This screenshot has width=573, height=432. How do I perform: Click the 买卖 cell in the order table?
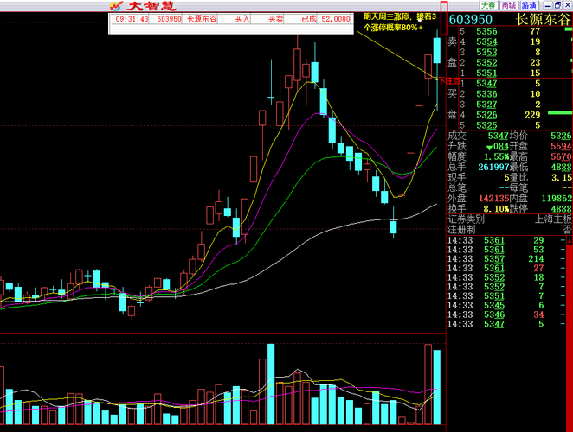click(275, 19)
